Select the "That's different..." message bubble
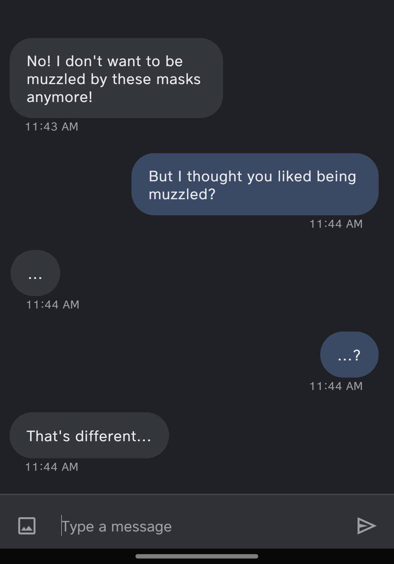Image resolution: width=394 pixels, height=564 pixels. 89,435
